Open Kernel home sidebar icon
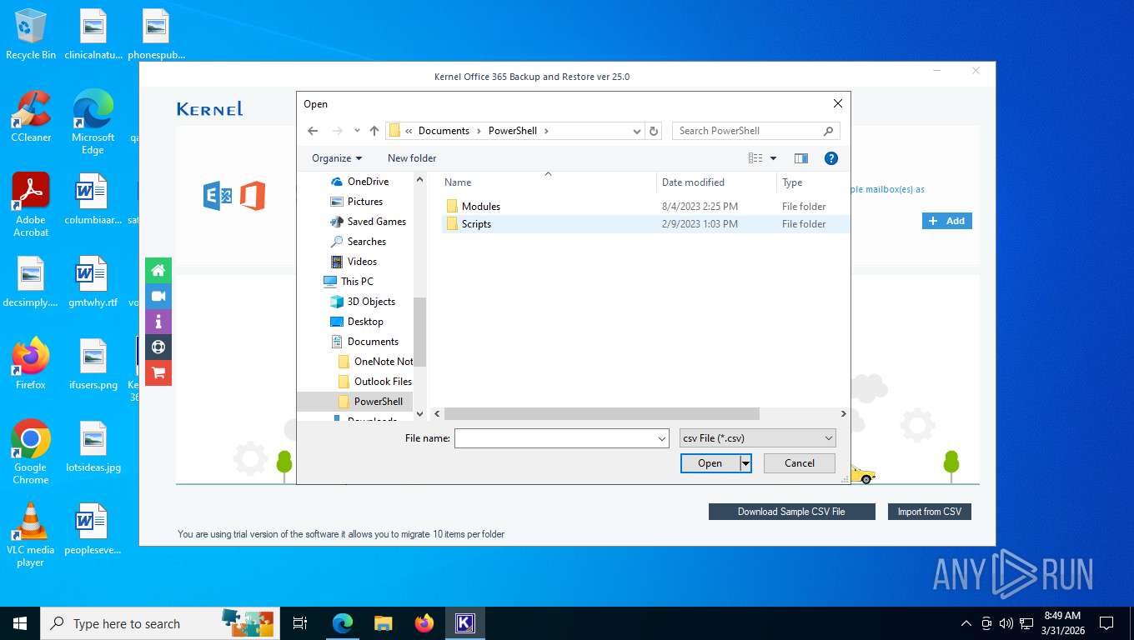The image size is (1134, 640). tap(158, 270)
